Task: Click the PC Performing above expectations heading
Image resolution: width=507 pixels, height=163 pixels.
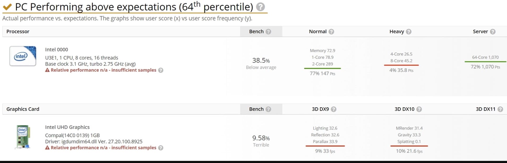Action: (x=134, y=7)
